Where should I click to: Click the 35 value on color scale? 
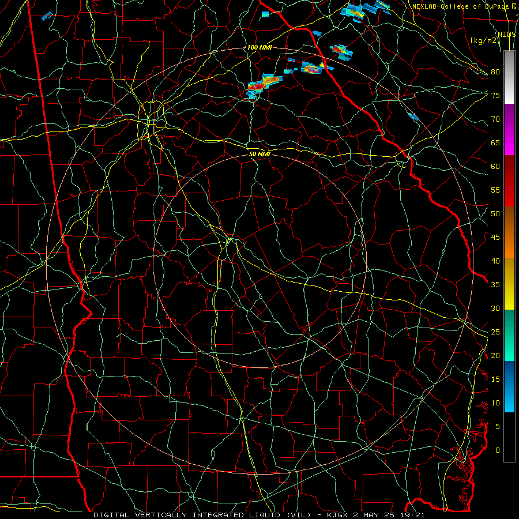[495, 285]
